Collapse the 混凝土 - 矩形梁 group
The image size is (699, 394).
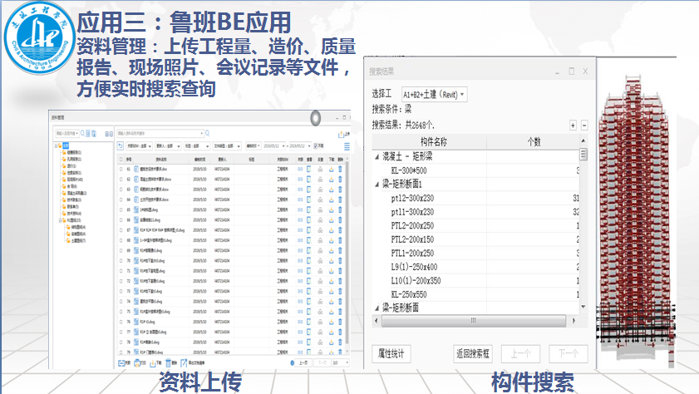(x=377, y=156)
